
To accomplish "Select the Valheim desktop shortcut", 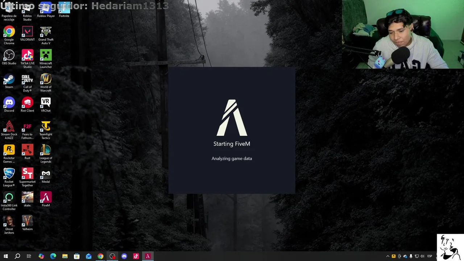I will pyautogui.click(x=27, y=223).
